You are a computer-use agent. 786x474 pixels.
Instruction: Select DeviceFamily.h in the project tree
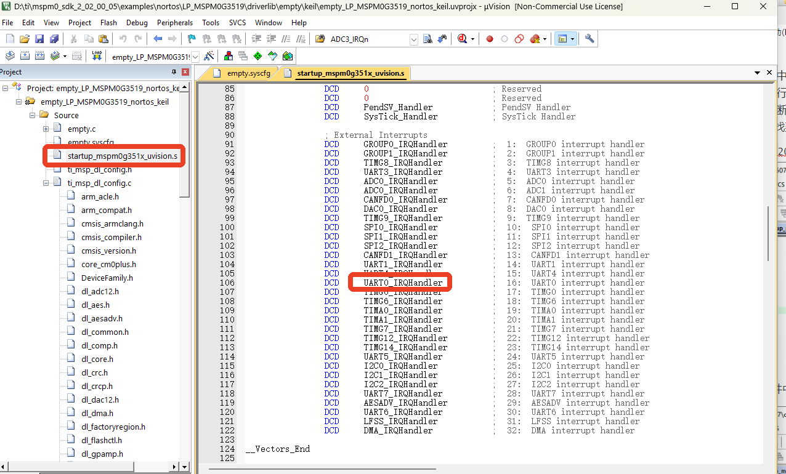[x=107, y=278]
